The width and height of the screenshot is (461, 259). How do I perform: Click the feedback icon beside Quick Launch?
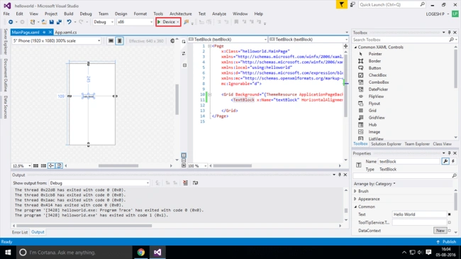pos(352,5)
